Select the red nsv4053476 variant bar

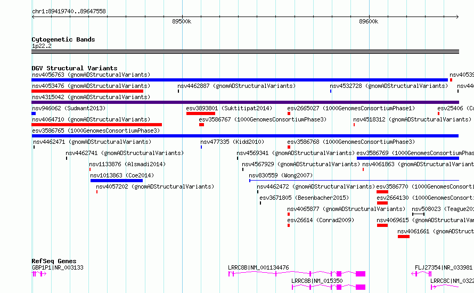pyautogui.click(x=87, y=91)
